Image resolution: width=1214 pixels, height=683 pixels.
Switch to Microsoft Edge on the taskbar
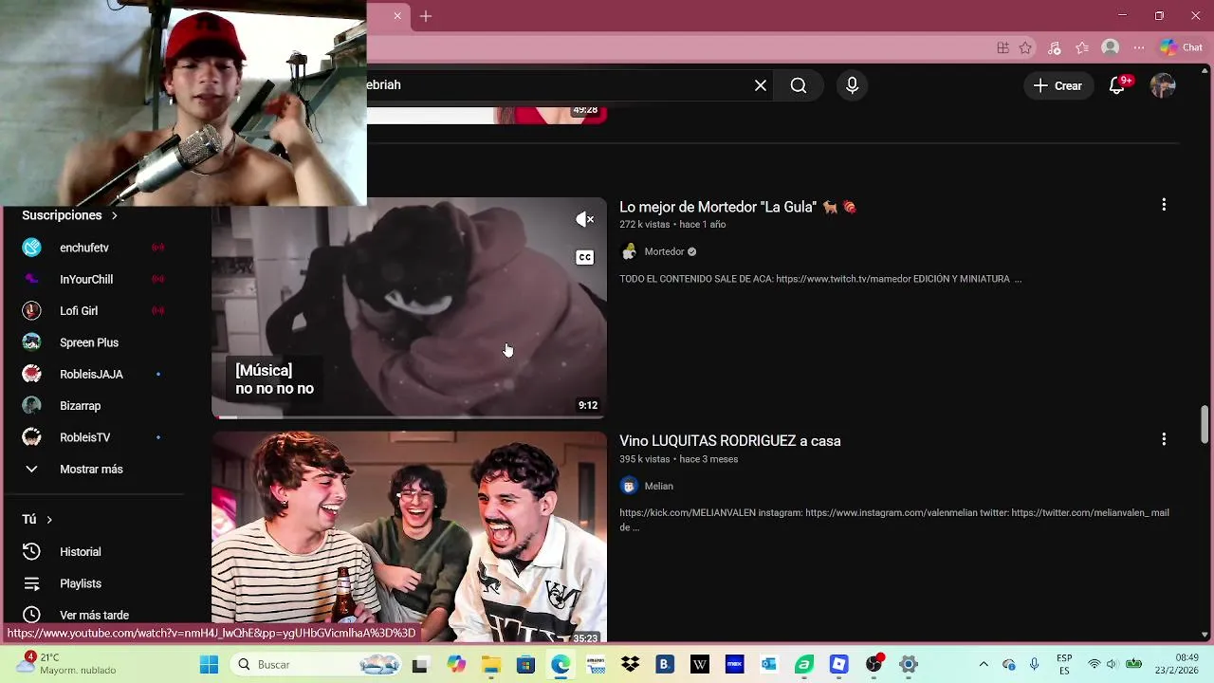coord(561,665)
